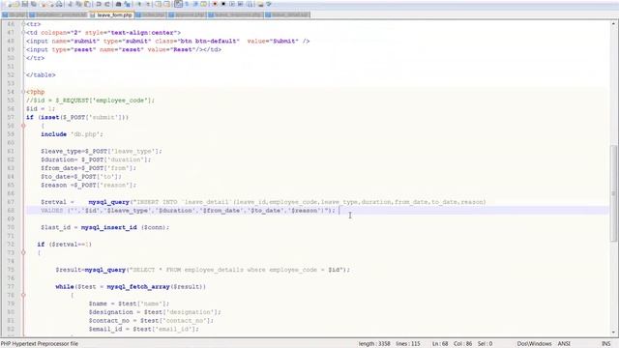Click the Zoom In toolbar icon
Viewport: 619px width, 348px height.
[139, 4]
